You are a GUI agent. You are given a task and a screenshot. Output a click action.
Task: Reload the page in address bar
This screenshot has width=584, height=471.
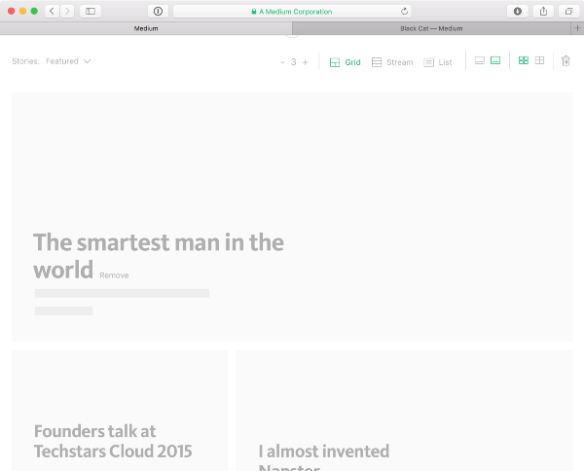pos(405,12)
